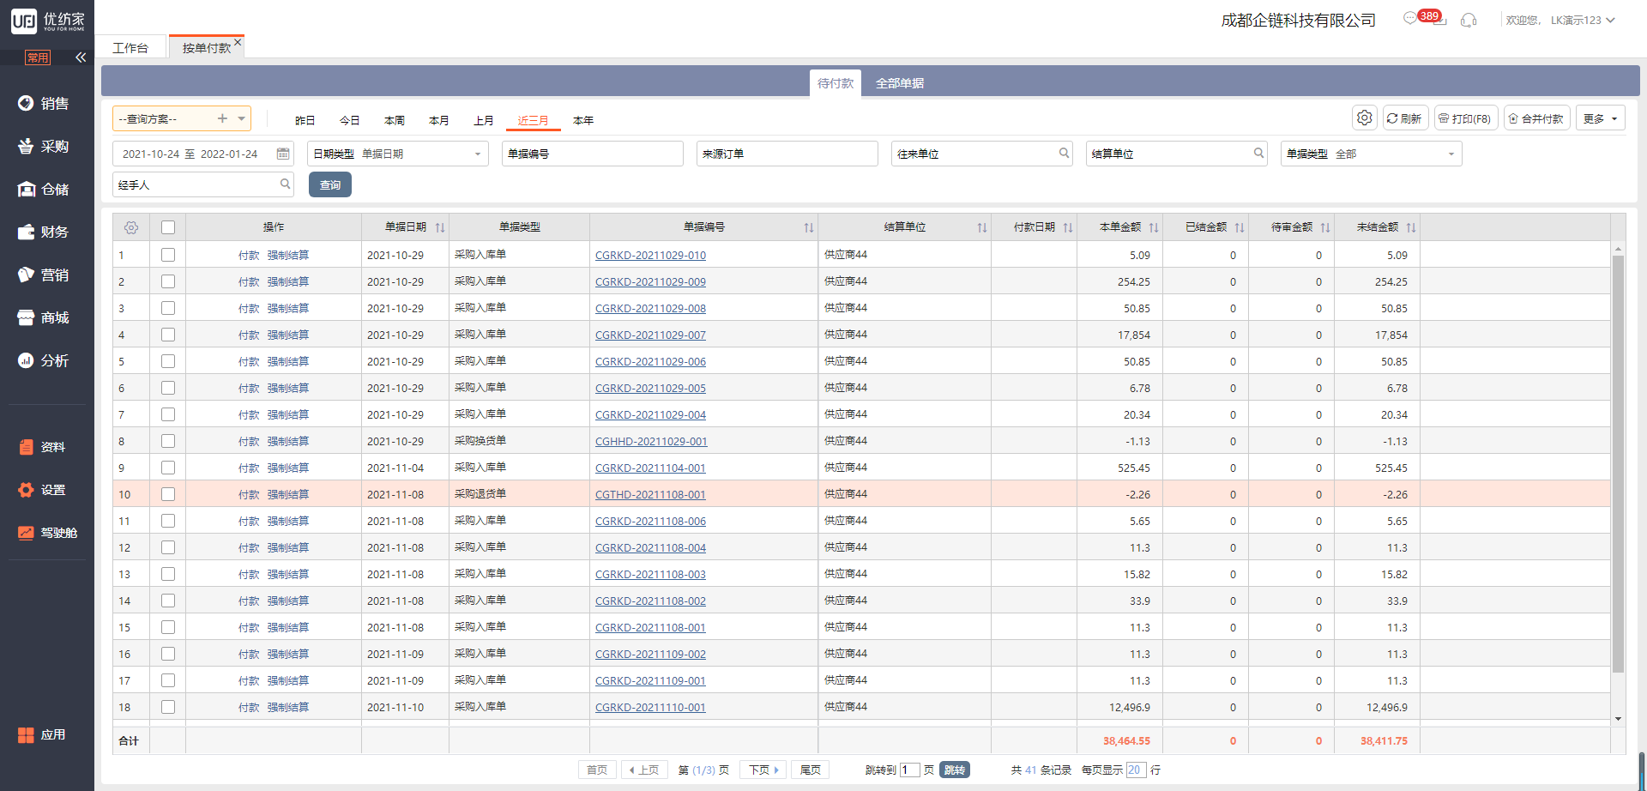Toggle the select-all checkbox in table header
This screenshot has height=791, width=1647.
(x=168, y=227)
